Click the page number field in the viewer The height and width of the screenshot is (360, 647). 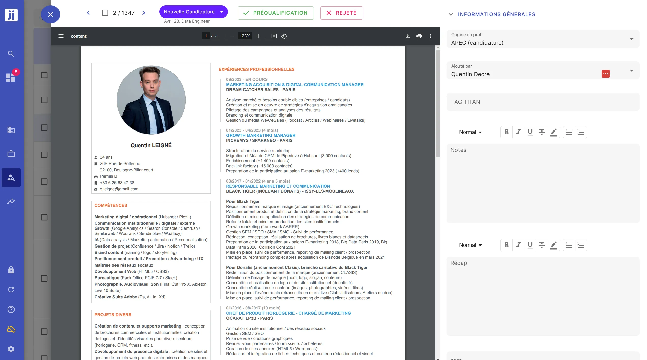pos(206,36)
